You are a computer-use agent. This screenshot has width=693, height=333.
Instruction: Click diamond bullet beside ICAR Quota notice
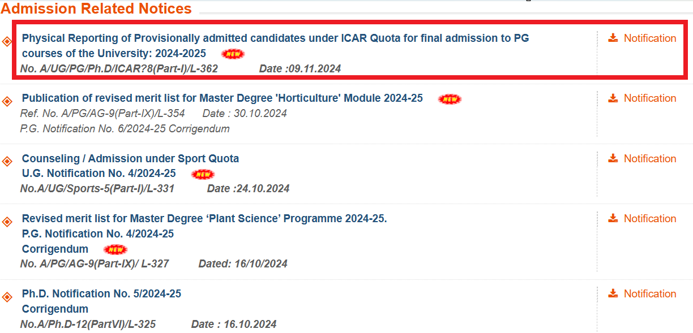[7, 41]
